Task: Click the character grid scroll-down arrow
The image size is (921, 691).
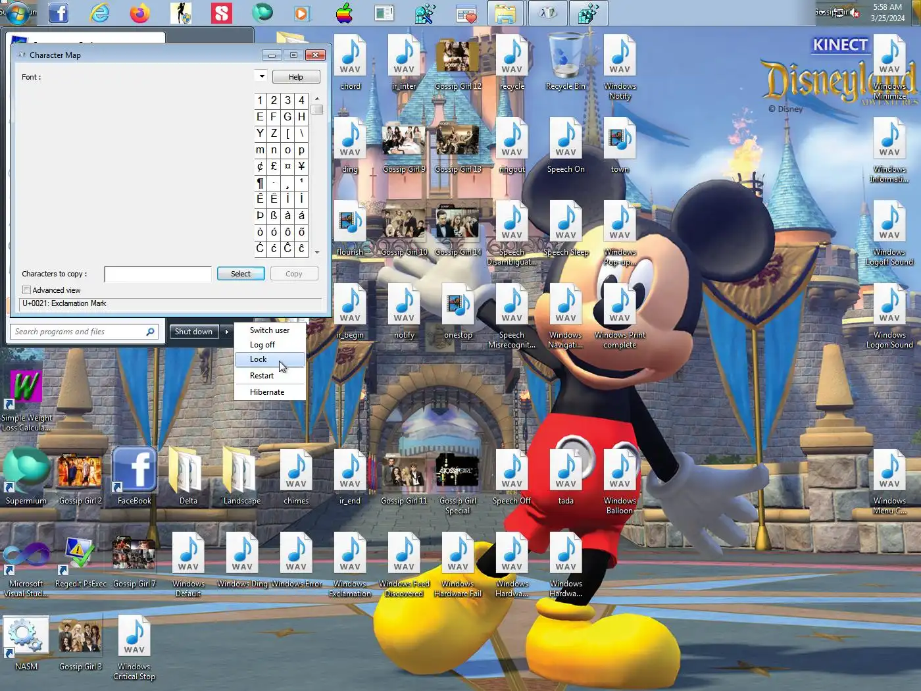Action: 317,252
